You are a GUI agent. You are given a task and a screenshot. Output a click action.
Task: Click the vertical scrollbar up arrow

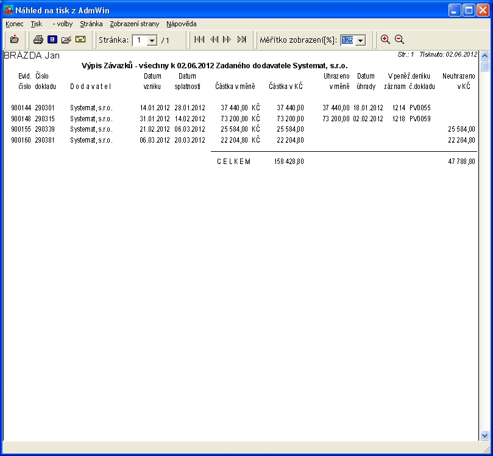pyautogui.click(x=484, y=56)
